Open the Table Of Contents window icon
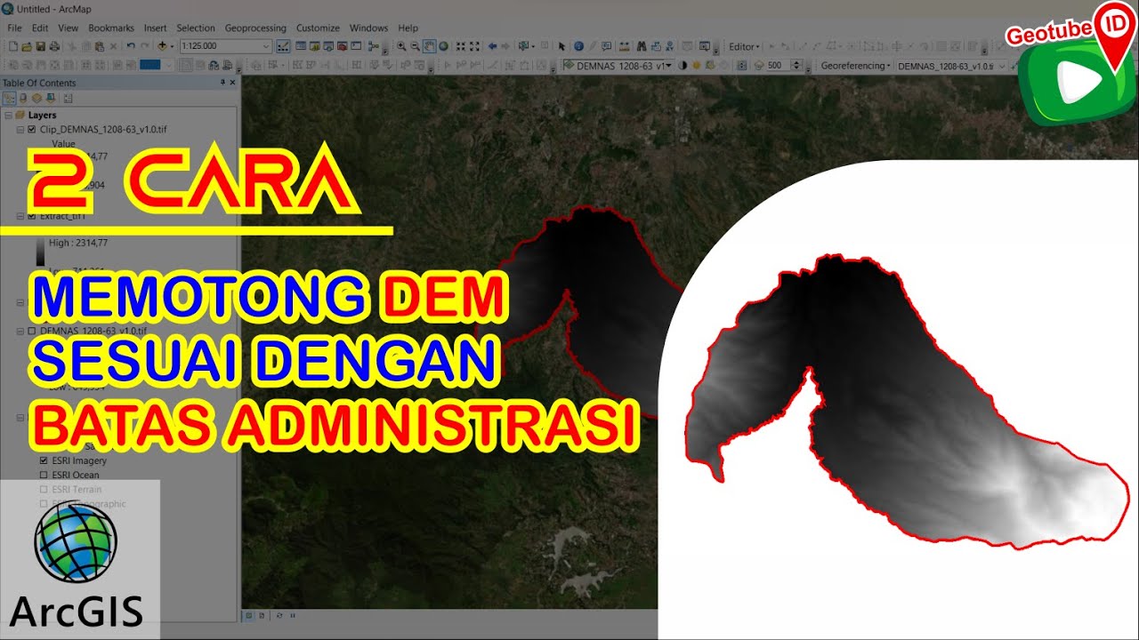Viewport: 1139px width, 640px height. 301,45
